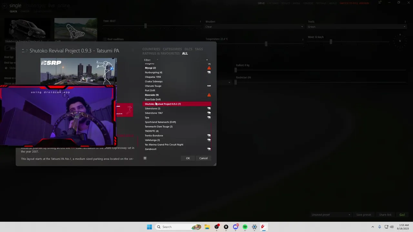Screen dimensions: 413x232
Task: Click the car thumbnail in the Drive page
Action: click(27, 29)
